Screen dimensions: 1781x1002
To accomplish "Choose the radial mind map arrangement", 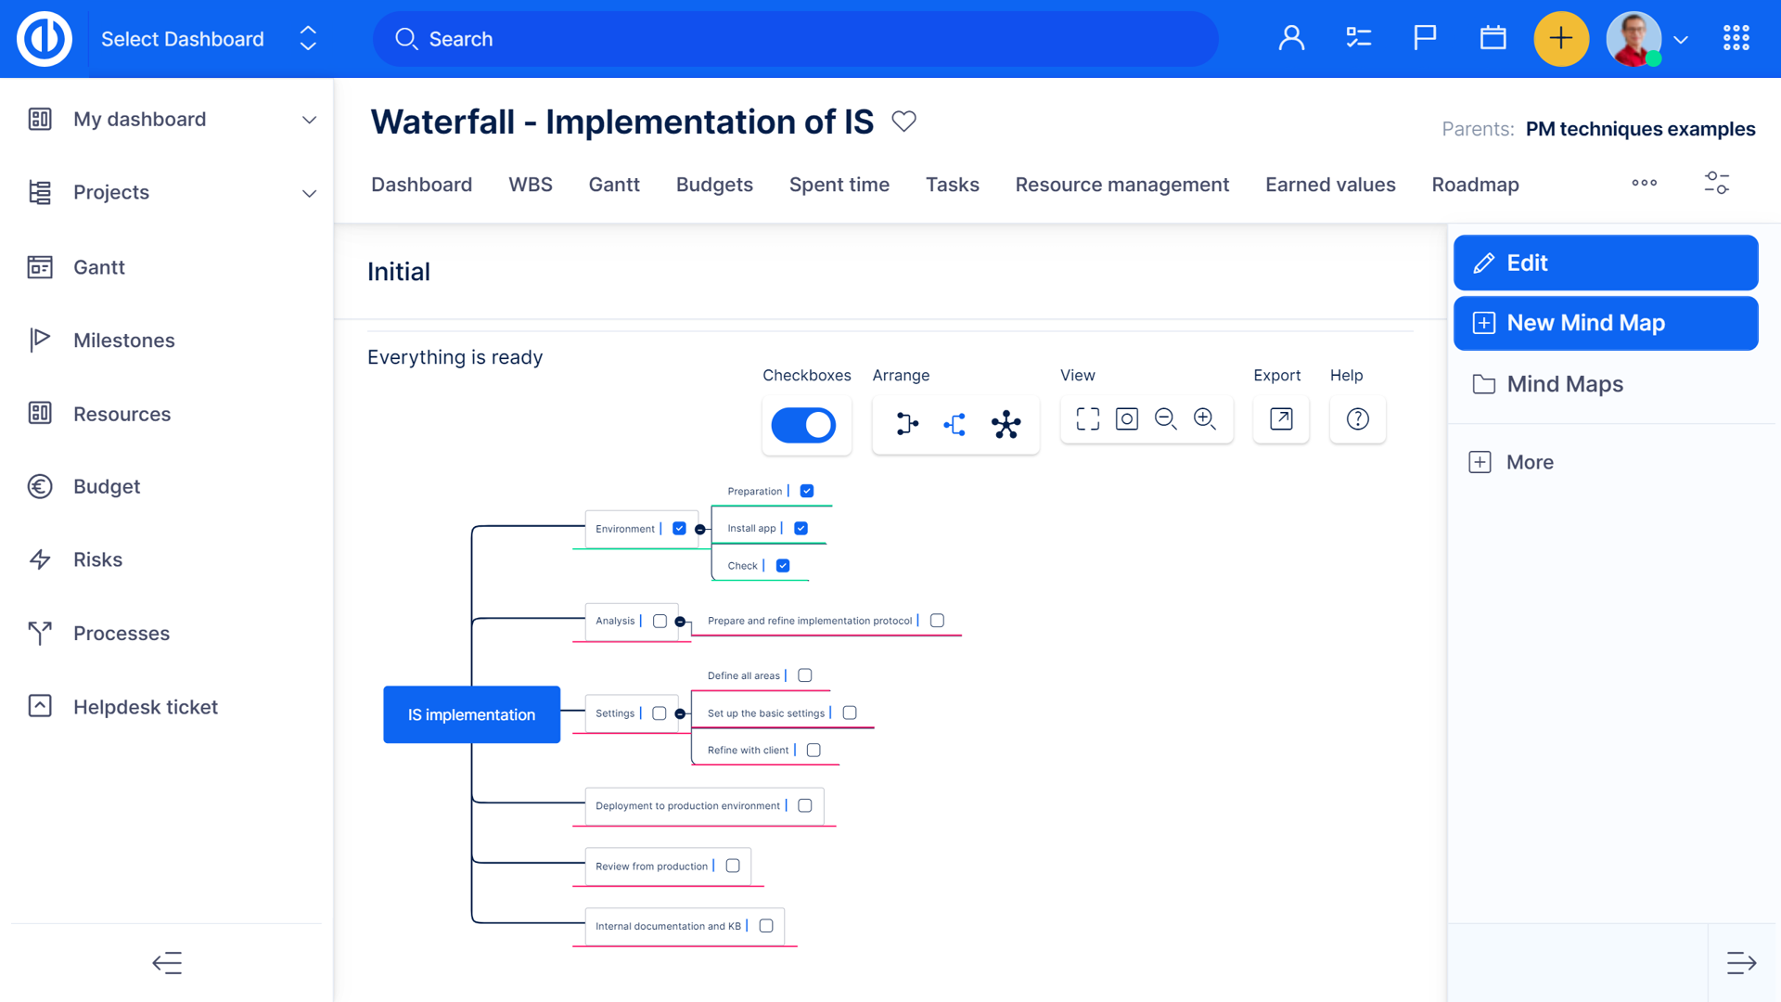I will (x=1006, y=424).
